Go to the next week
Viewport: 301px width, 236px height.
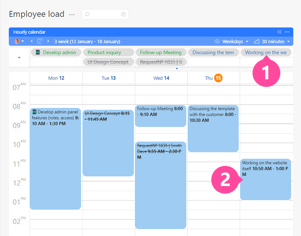(48, 41)
